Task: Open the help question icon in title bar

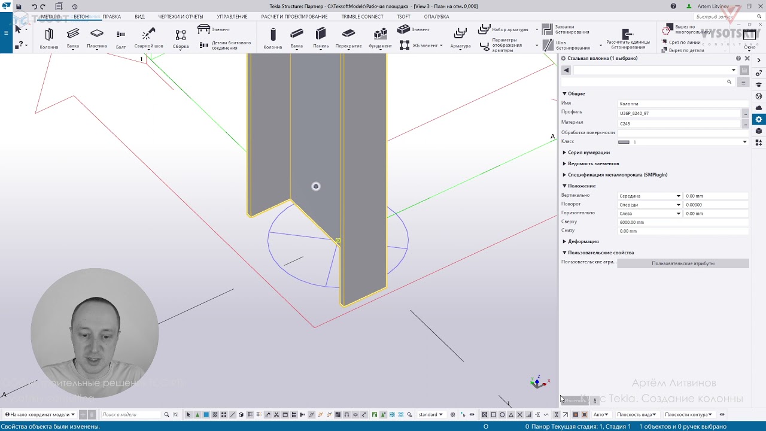Action: point(674,7)
